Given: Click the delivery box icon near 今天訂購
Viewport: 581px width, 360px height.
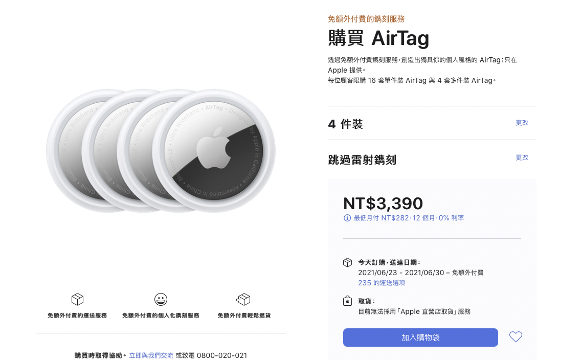Looking at the screenshot, I should (x=348, y=263).
